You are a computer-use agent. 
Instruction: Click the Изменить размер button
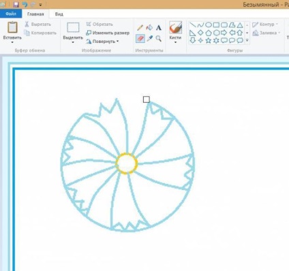108,33
